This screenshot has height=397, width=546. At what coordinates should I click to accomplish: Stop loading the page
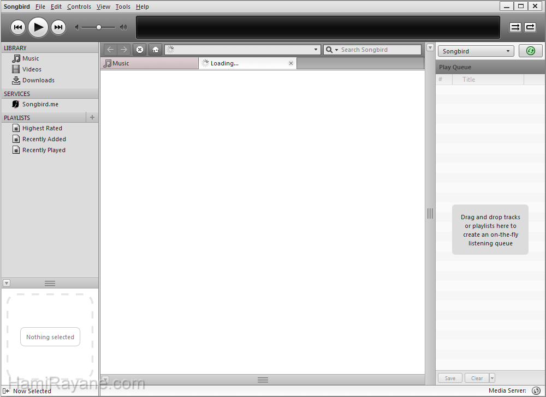pos(140,50)
